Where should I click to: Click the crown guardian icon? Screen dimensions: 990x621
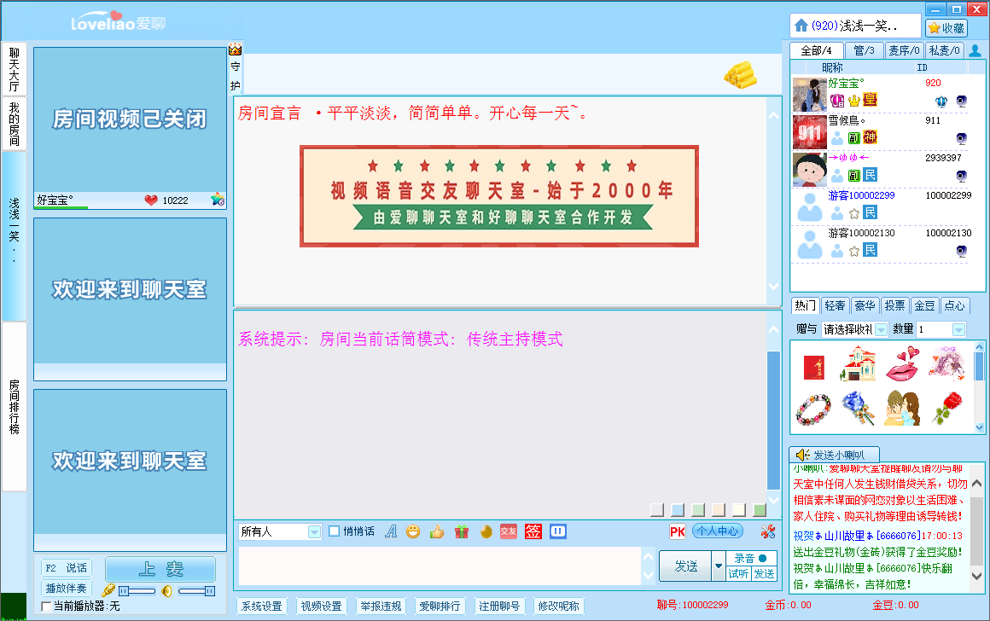tap(235, 49)
